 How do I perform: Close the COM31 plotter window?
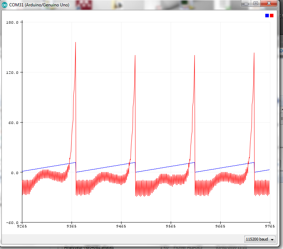269,4
